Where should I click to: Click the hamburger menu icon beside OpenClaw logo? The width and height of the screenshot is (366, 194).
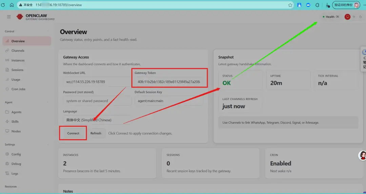[x=9, y=17]
